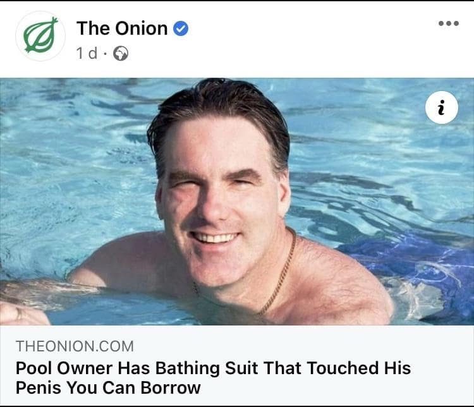Click the smiling man's face in the photo
Image resolution: width=474 pixels, height=407 pixels.
point(217,202)
